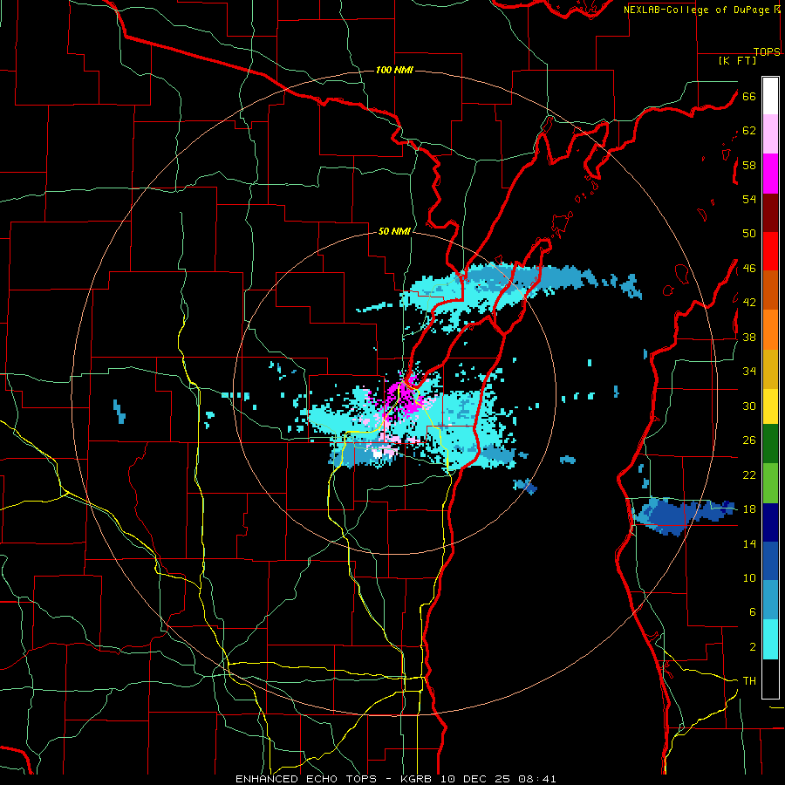
Task: Select the gold legend swatch
Action: coord(770,369)
